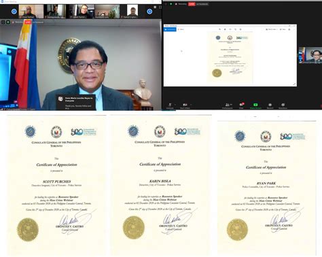Click the zoom magnifier icon in Photos viewer
Viewport: 322px width, 257px height.
tap(219, 29)
